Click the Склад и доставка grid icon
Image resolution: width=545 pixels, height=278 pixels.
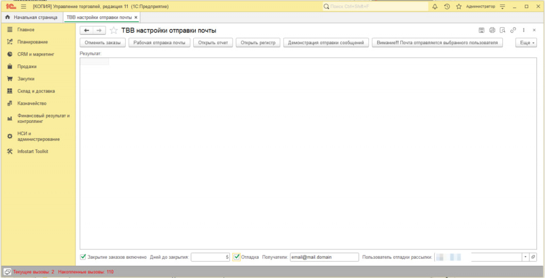[x=10, y=91]
